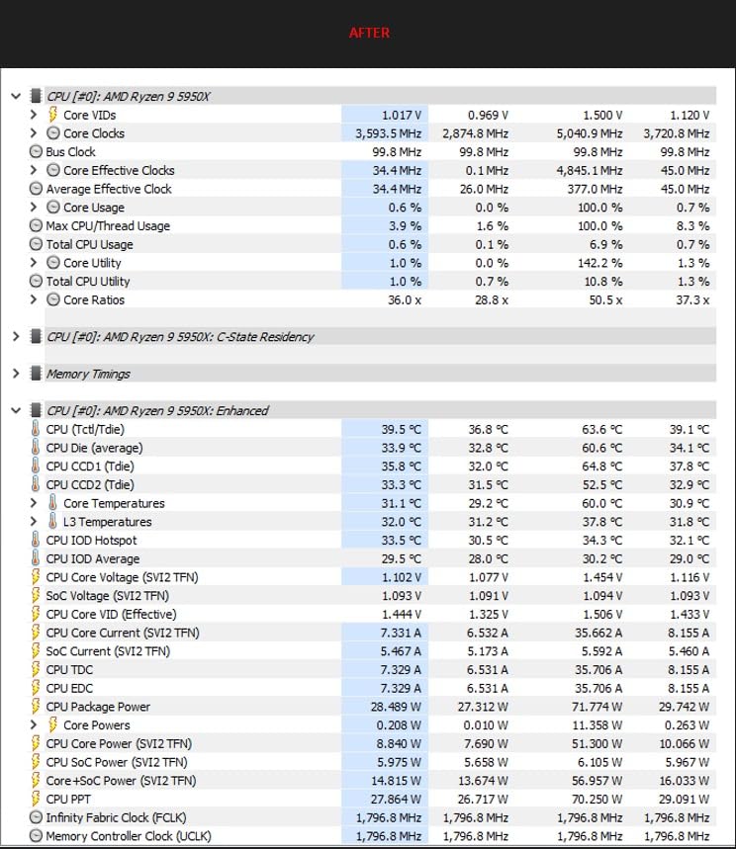Click the thermometer icon beside CPU IOD Average
This screenshot has height=849, width=736.
pyautogui.click(x=36, y=558)
